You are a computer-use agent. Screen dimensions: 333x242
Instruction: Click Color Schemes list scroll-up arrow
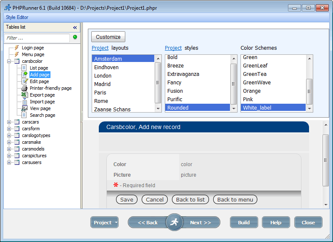pos(309,59)
